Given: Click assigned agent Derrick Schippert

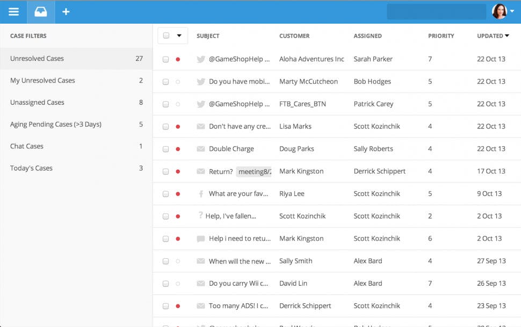Looking at the screenshot, I should (x=379, y=171).
